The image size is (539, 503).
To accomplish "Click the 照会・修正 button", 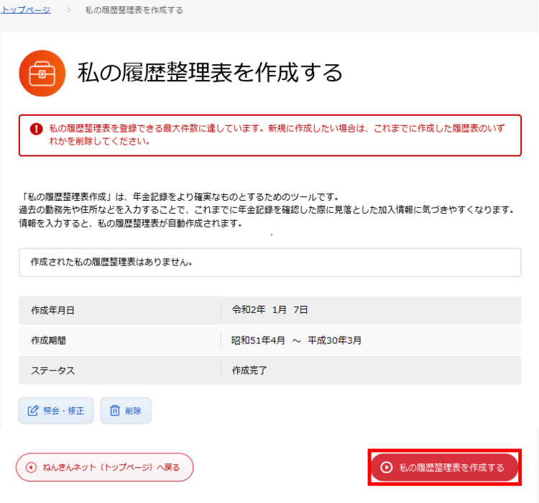I will pyautogui.click(x=56, y=410).
